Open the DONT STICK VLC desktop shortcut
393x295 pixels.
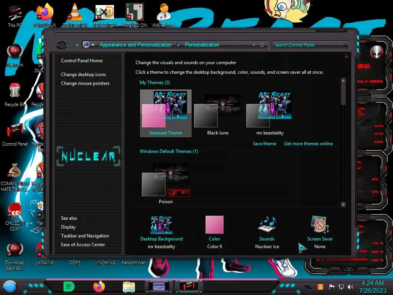click(75, 15)
